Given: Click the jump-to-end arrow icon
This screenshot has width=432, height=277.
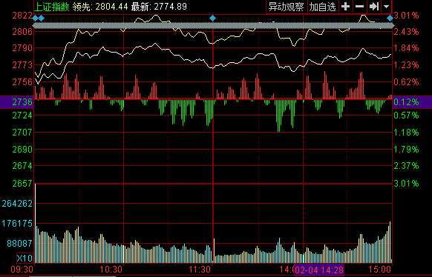Looking at the screenshot, I should [x=374, y=7].
